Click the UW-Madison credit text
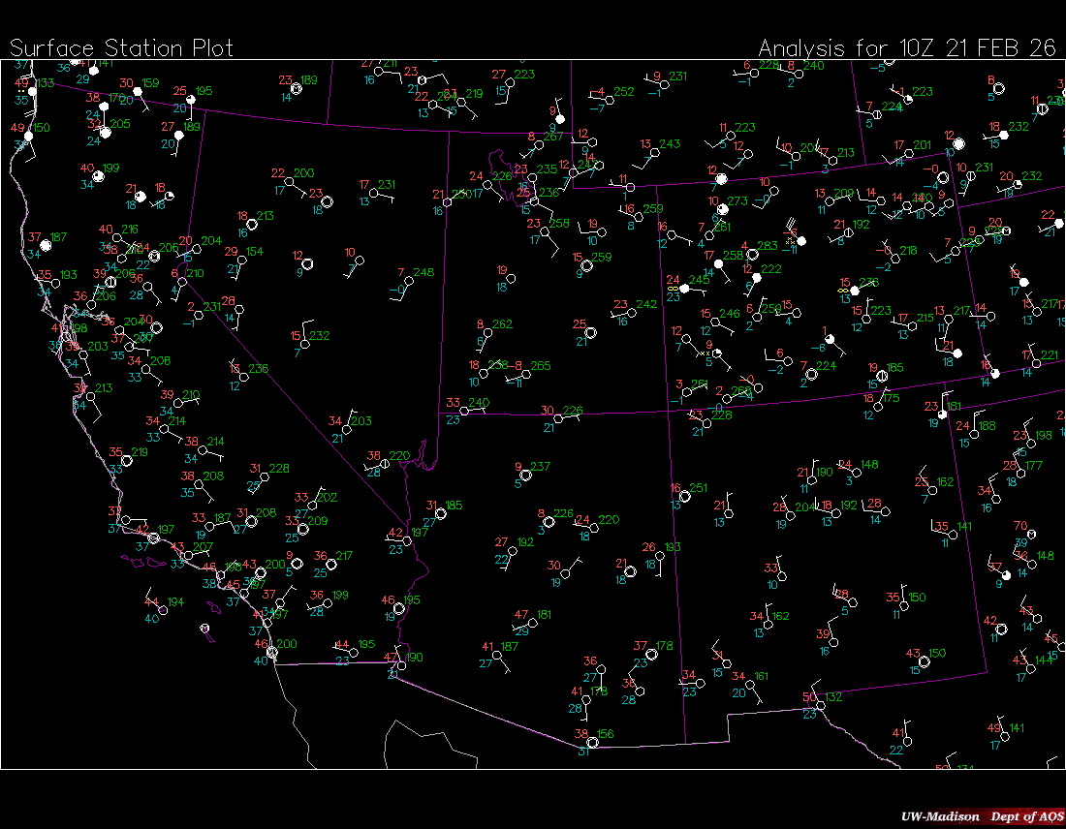The width and height of the screenshot is (1066, 829). [939, 816]
